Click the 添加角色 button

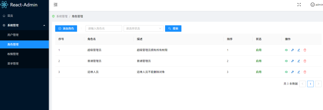(66, 28)
